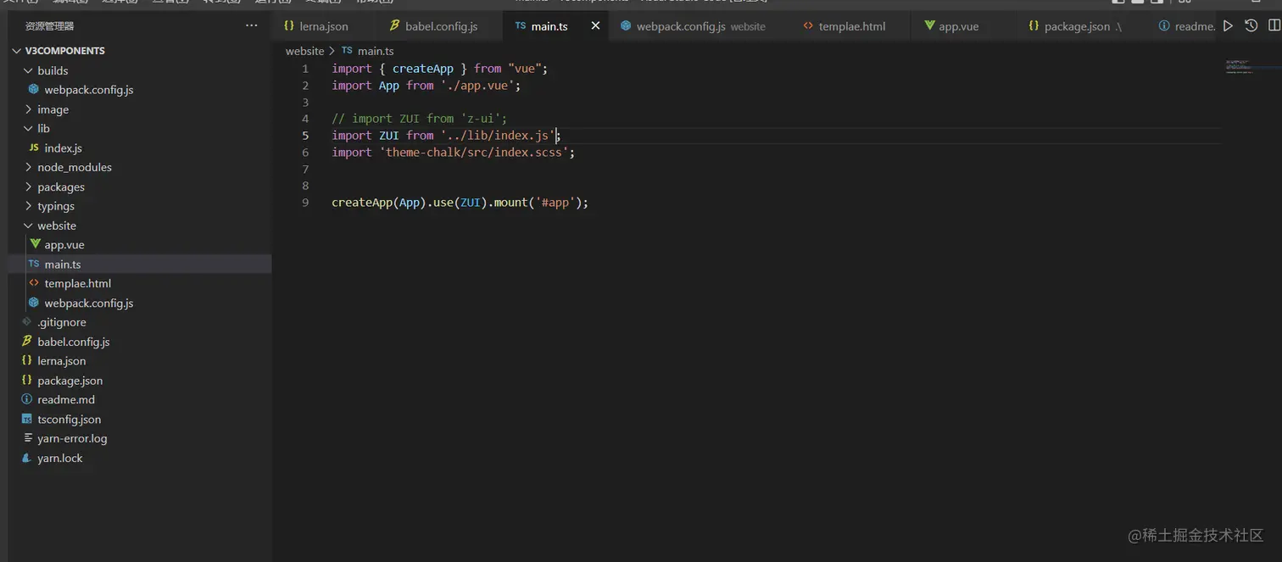1282x562 pixels.
Task: Click the '../lib/index.js' import string
Action: (x=497, y=136)
